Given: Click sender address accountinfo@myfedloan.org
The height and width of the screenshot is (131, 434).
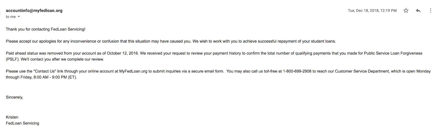Looking at the screenshot, I should 34,11.
